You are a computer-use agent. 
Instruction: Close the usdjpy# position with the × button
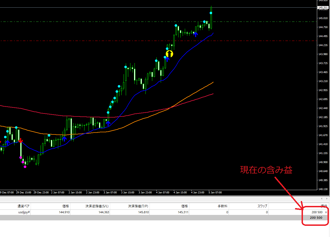[x=326, y=212]
